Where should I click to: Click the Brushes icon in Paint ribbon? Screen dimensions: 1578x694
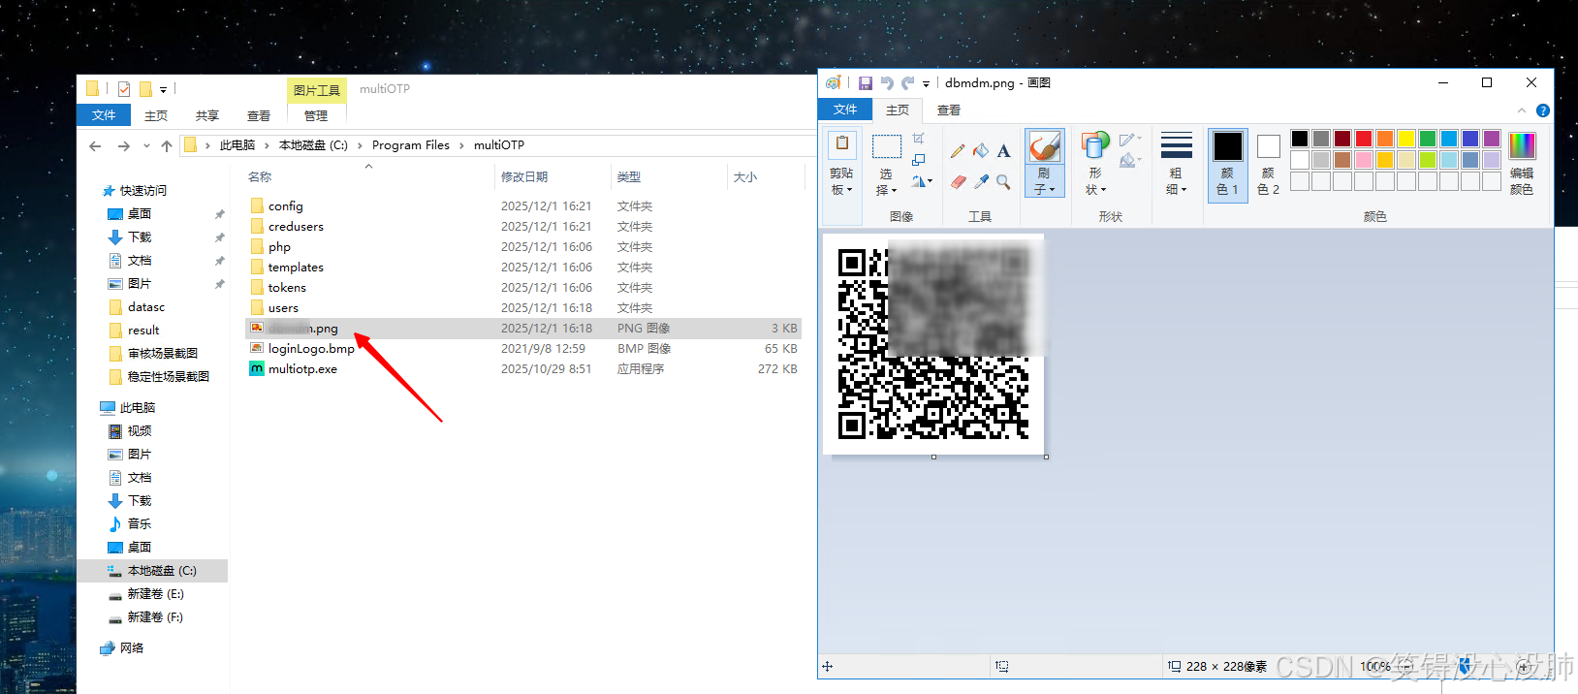tap(1044, 147)
